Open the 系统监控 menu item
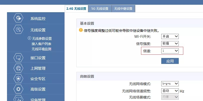Screen dimensions: 203x101 pyautogui.click(x=36, y=18)
